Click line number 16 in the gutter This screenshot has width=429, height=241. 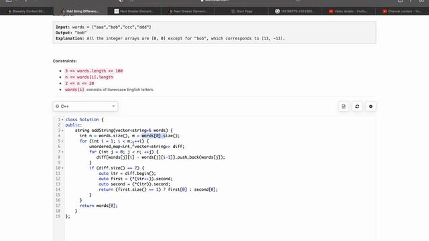coord(58,200)
